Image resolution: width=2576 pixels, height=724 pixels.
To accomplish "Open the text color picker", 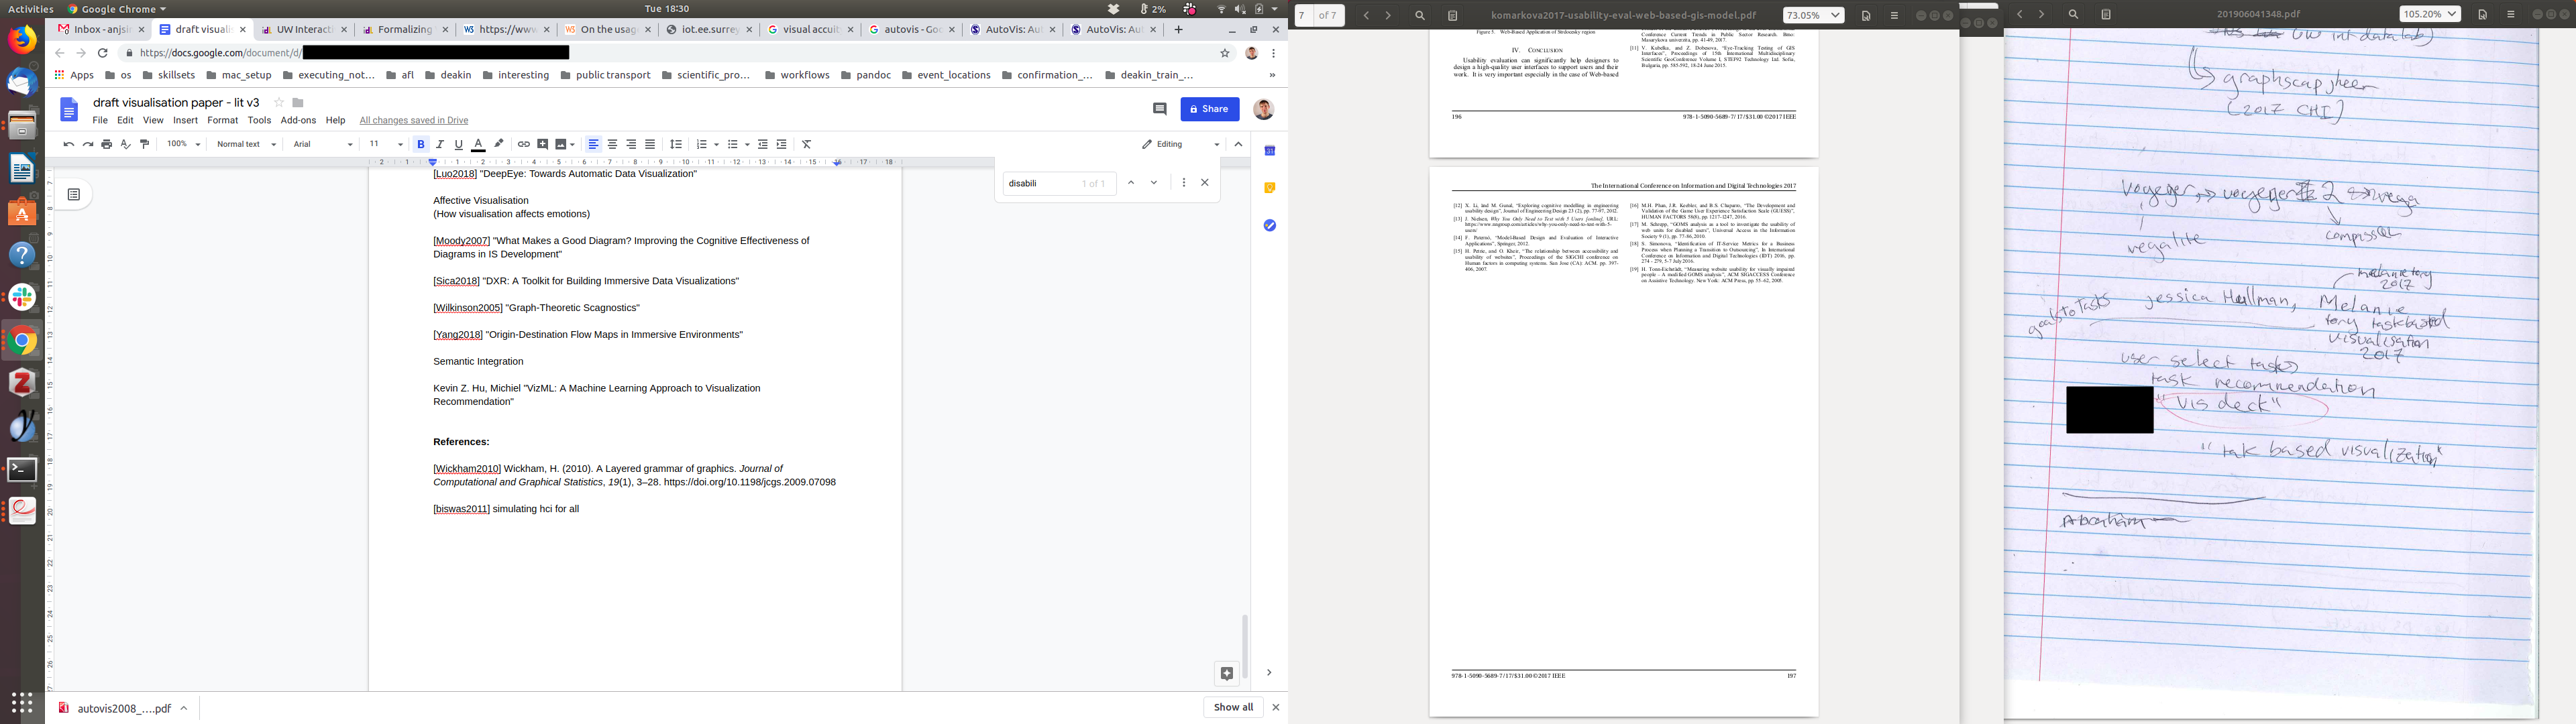I will click(x=478, y=144).
